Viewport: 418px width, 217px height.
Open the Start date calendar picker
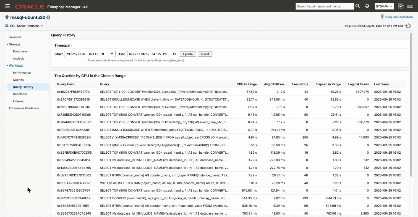pyautogui.click(x=112, y=54)
